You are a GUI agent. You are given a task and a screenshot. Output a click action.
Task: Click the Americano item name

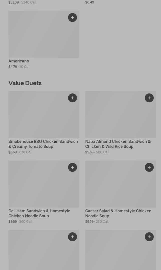coord(19,61)
